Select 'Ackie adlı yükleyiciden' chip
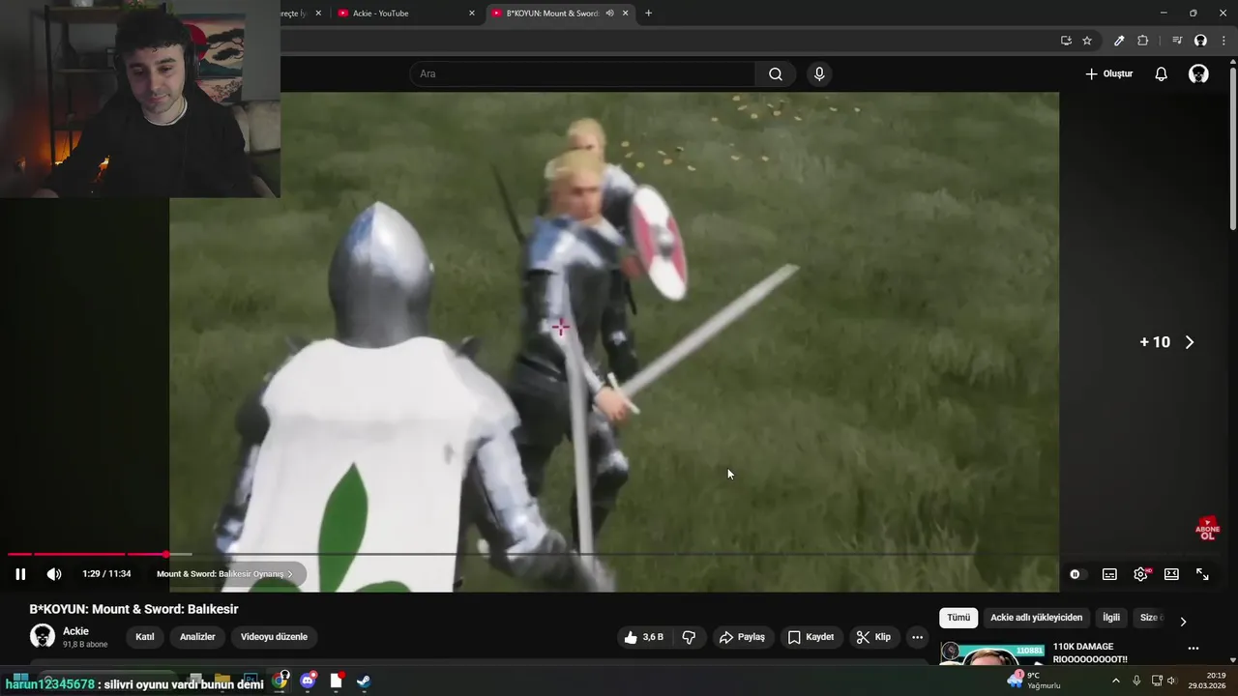Viewport: 1238px width, 696px height. pos(1036,618)
